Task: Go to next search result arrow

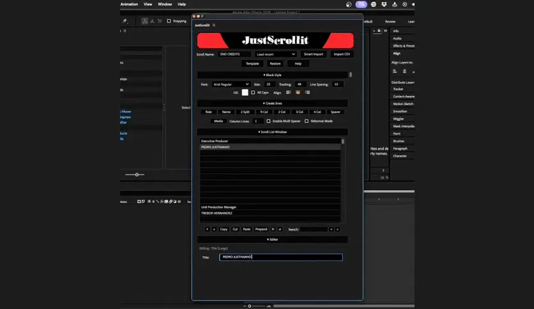Action: [337, 229]
